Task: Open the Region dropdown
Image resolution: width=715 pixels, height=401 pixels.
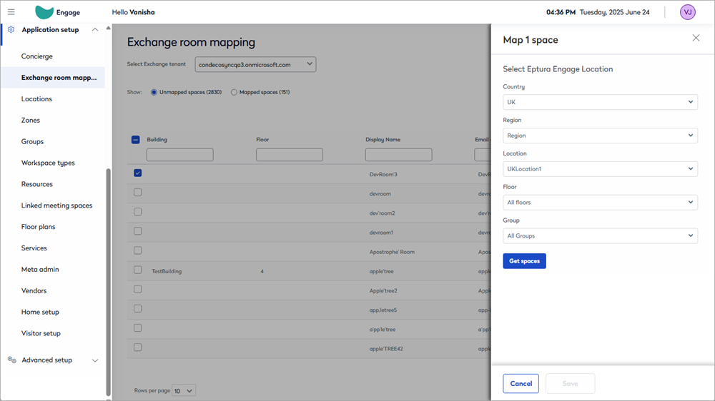Action: click(x=600, y=135)
